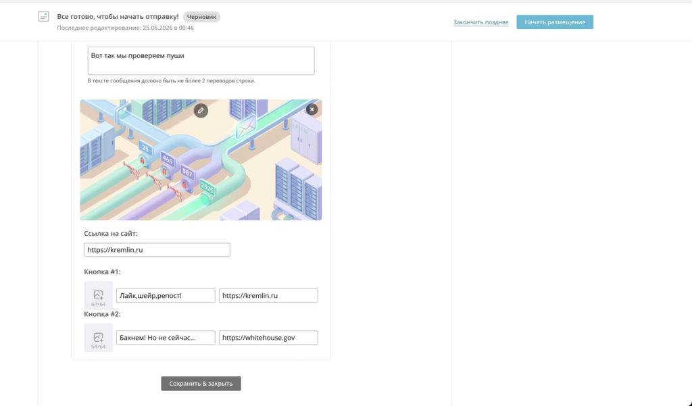The width and height of the screenshot is (692, 406).
Task: Open the Закончить позднее link
Action: pyautogui.click(x=480, y=22)
